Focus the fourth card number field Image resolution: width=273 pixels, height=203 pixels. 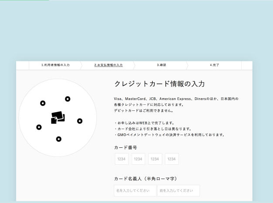click(172, 159)
